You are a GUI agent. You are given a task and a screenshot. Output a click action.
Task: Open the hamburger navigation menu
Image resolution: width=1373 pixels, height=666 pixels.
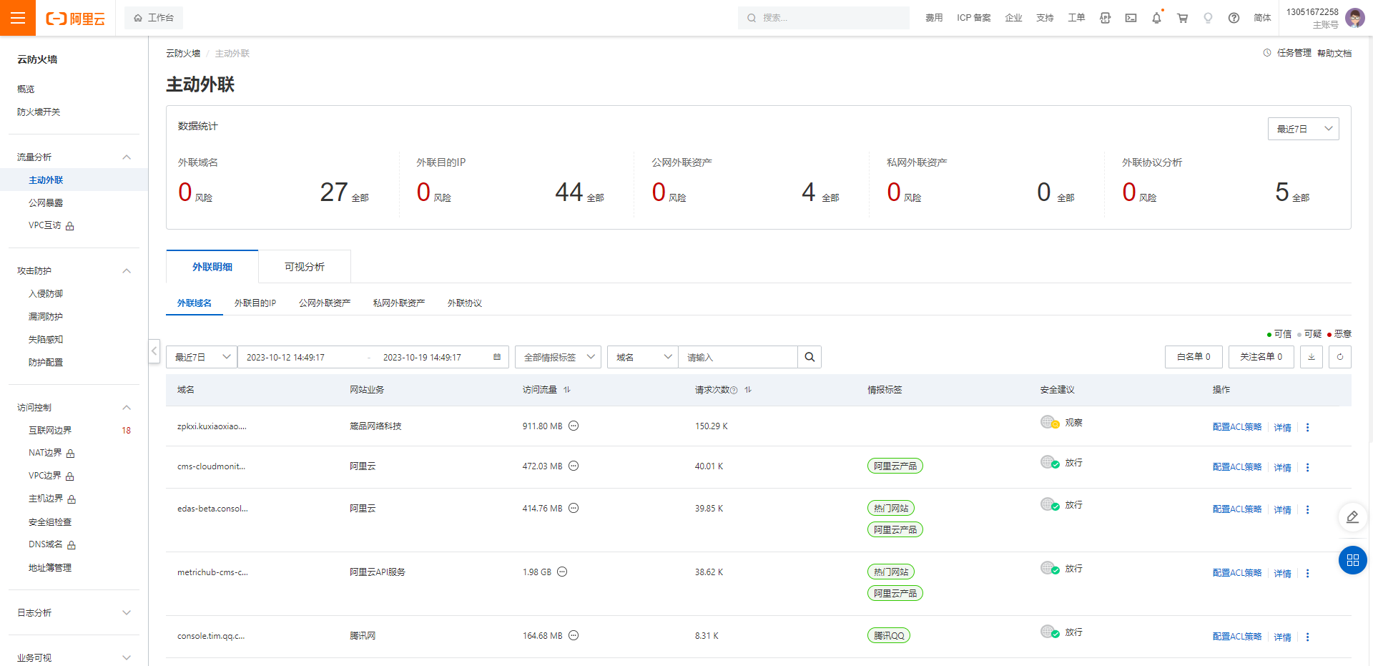coord(18,18)
